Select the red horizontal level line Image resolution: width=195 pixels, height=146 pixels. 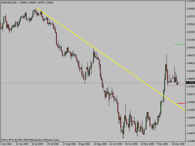pos(181,103)
